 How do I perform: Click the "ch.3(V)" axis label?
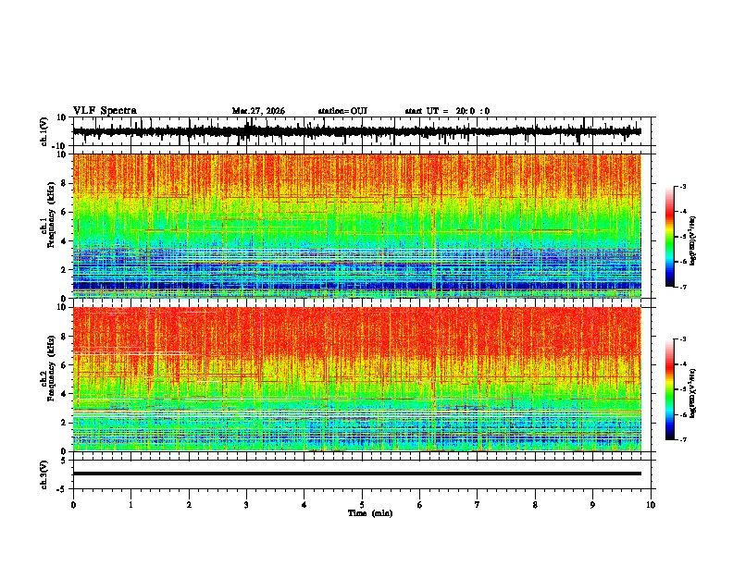tap(44, 474)
